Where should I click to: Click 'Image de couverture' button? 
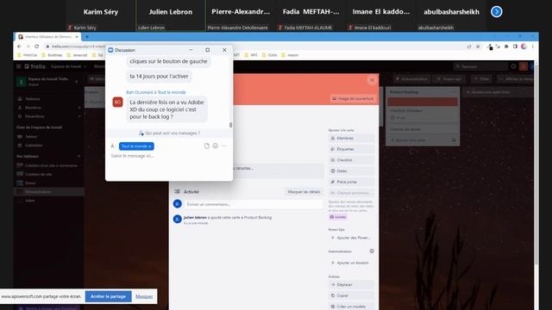click(353, 99)
